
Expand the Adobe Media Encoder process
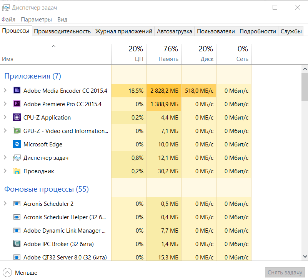5,90
